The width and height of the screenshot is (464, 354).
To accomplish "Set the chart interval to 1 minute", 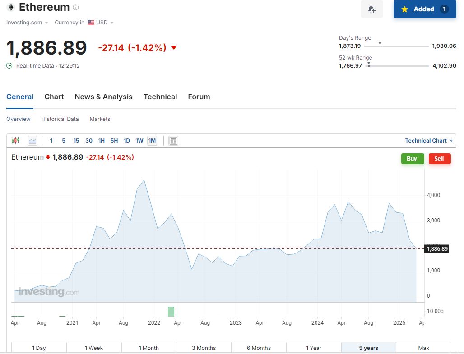I will click(x=51, y=141).
